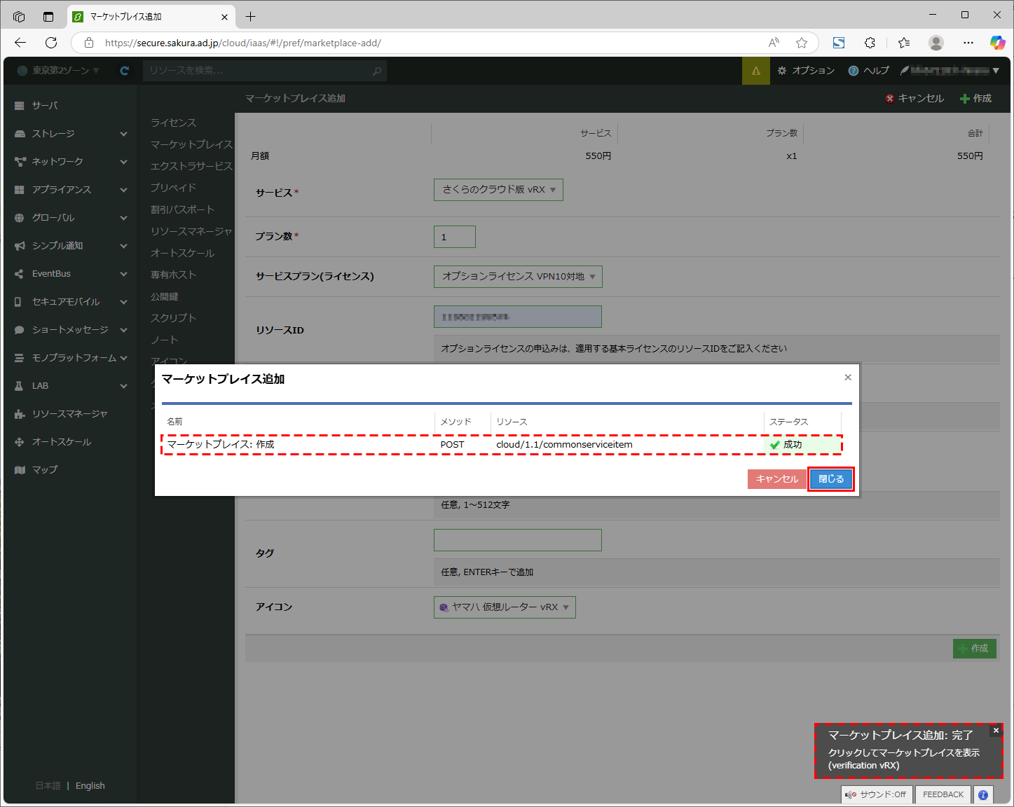The width and height of the screenshot is (1014, 807).
Task: Click the red キャンセル button in the dialog
Action: click(x=776, y=479)
